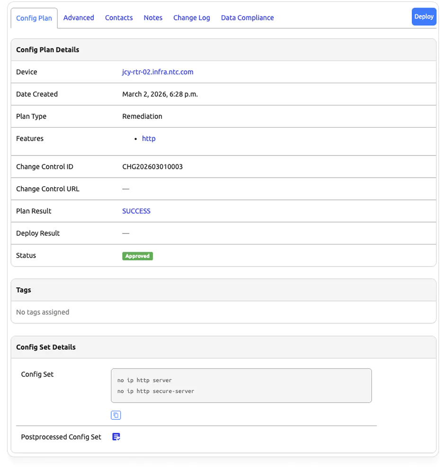
Task: Go to the Notes tab
Action: coord(153,17)
